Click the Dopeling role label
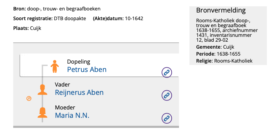The height and width of the screenshot is (139, 269). pyautogui.click(x=79, y=62)
